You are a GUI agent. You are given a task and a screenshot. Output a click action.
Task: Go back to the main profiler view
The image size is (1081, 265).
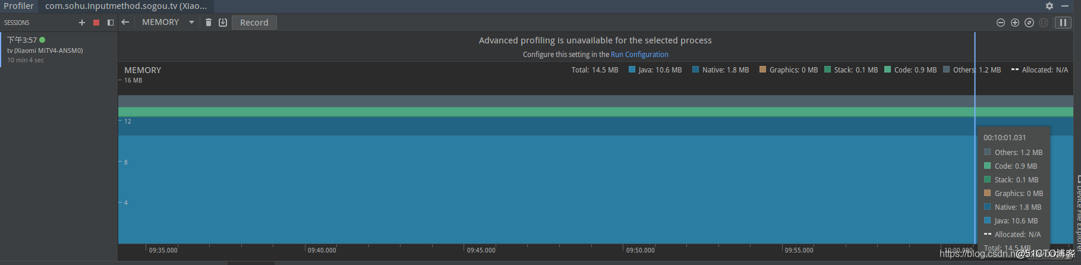pyautogui.click(x=125, y=22)
